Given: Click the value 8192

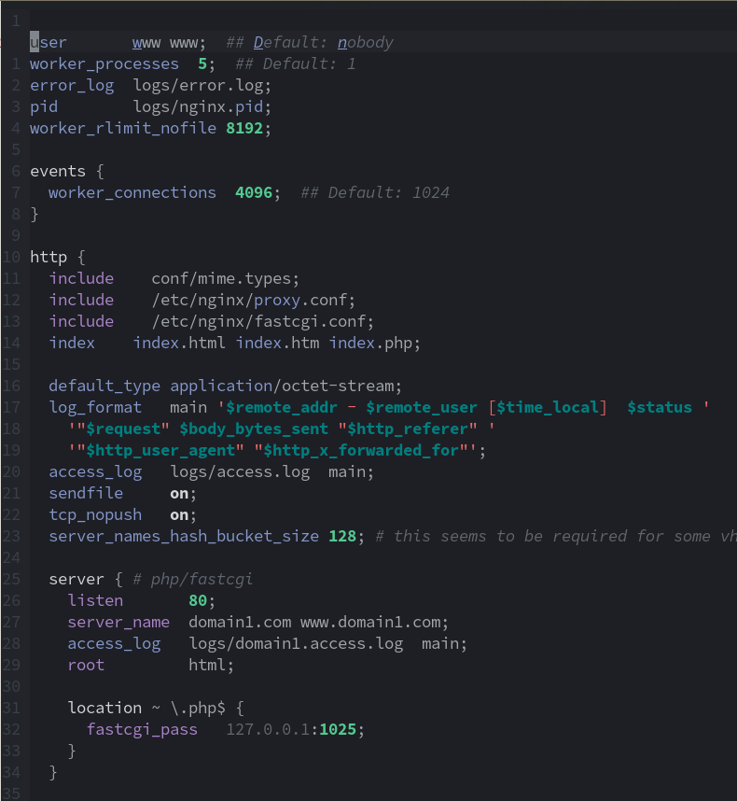Looking at the screenshot, I should pos(244,128).
